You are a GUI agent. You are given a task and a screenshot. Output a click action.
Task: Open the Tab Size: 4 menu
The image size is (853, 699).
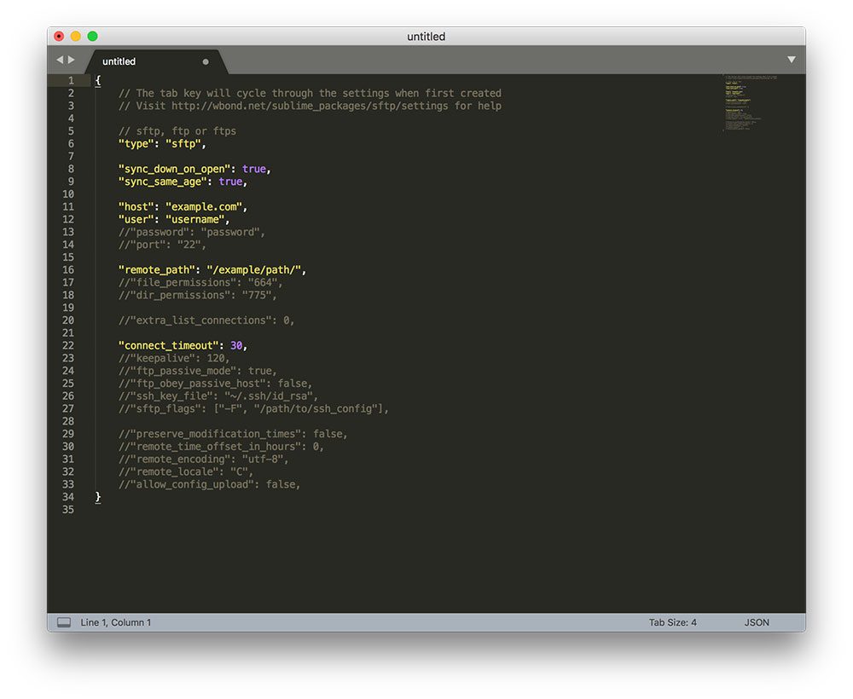click(x=672, y=622)
